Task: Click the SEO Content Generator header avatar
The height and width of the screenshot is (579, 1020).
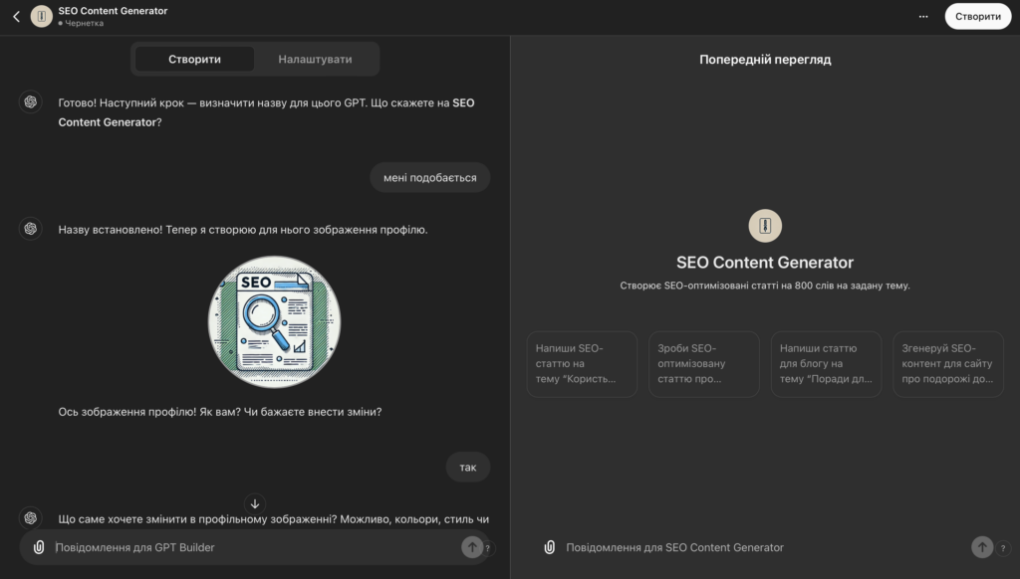Action: point(42,17)
